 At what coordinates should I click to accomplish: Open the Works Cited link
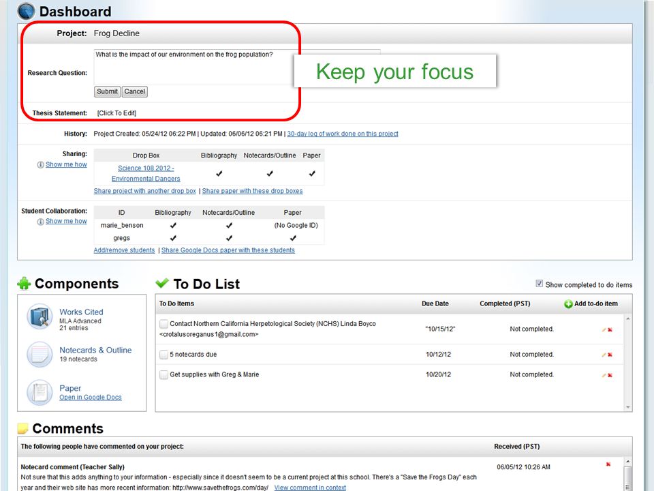[x=81, y=312]
